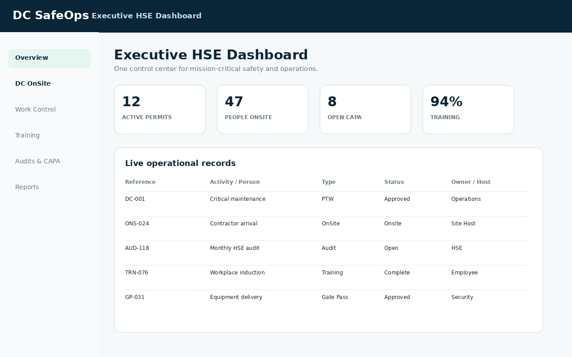Open the Active Permits card showing 12
572x357 pixels.
(160, 109)
